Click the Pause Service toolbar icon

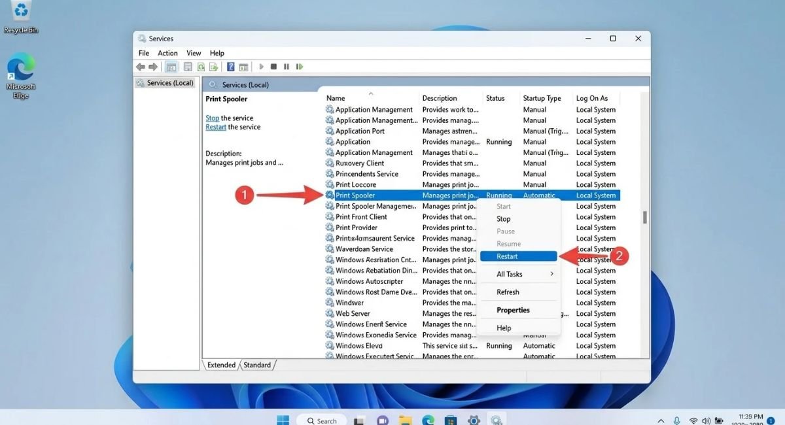pos(286,67)
